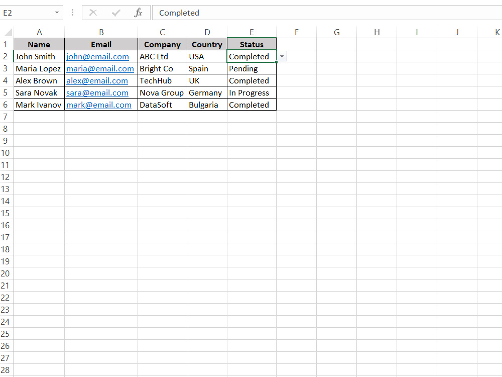Select the TechHub cell
The height and width of the screenshot is (377, 502).
click(x=162, y=81)
